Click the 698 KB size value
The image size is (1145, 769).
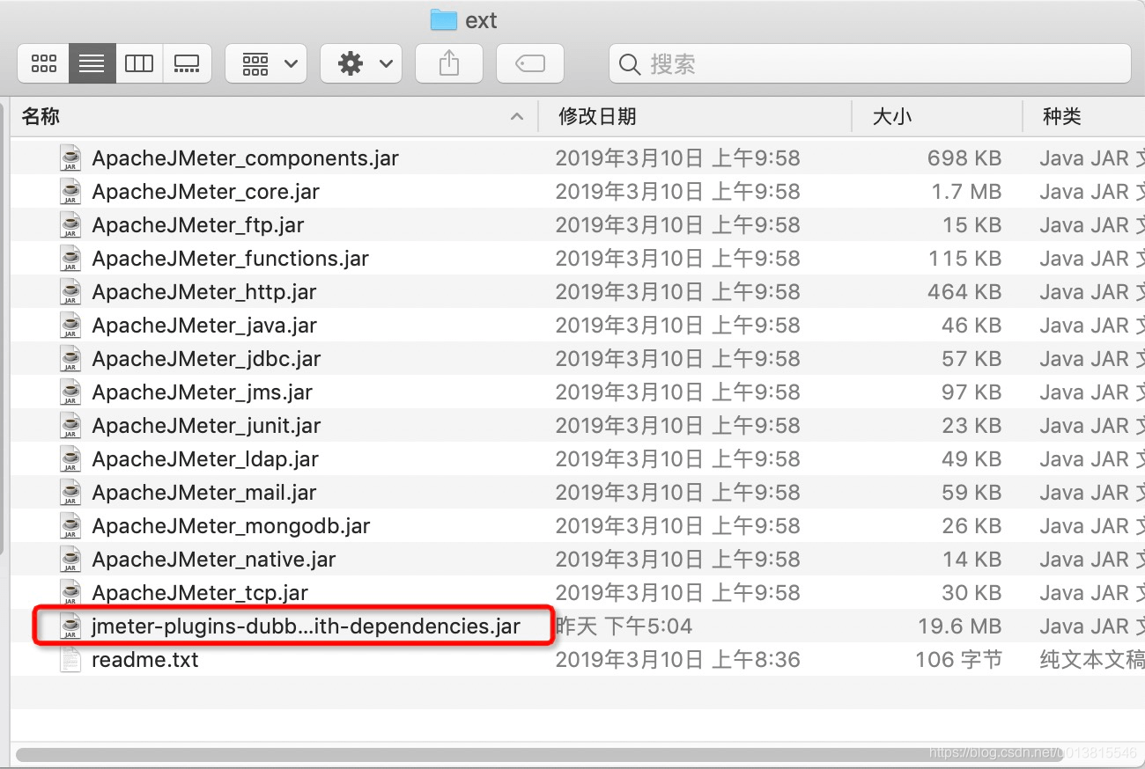[x=964, y=158]
